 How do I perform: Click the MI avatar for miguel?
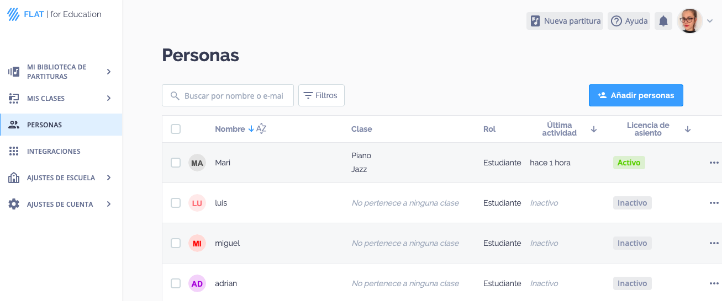(197, 243)
